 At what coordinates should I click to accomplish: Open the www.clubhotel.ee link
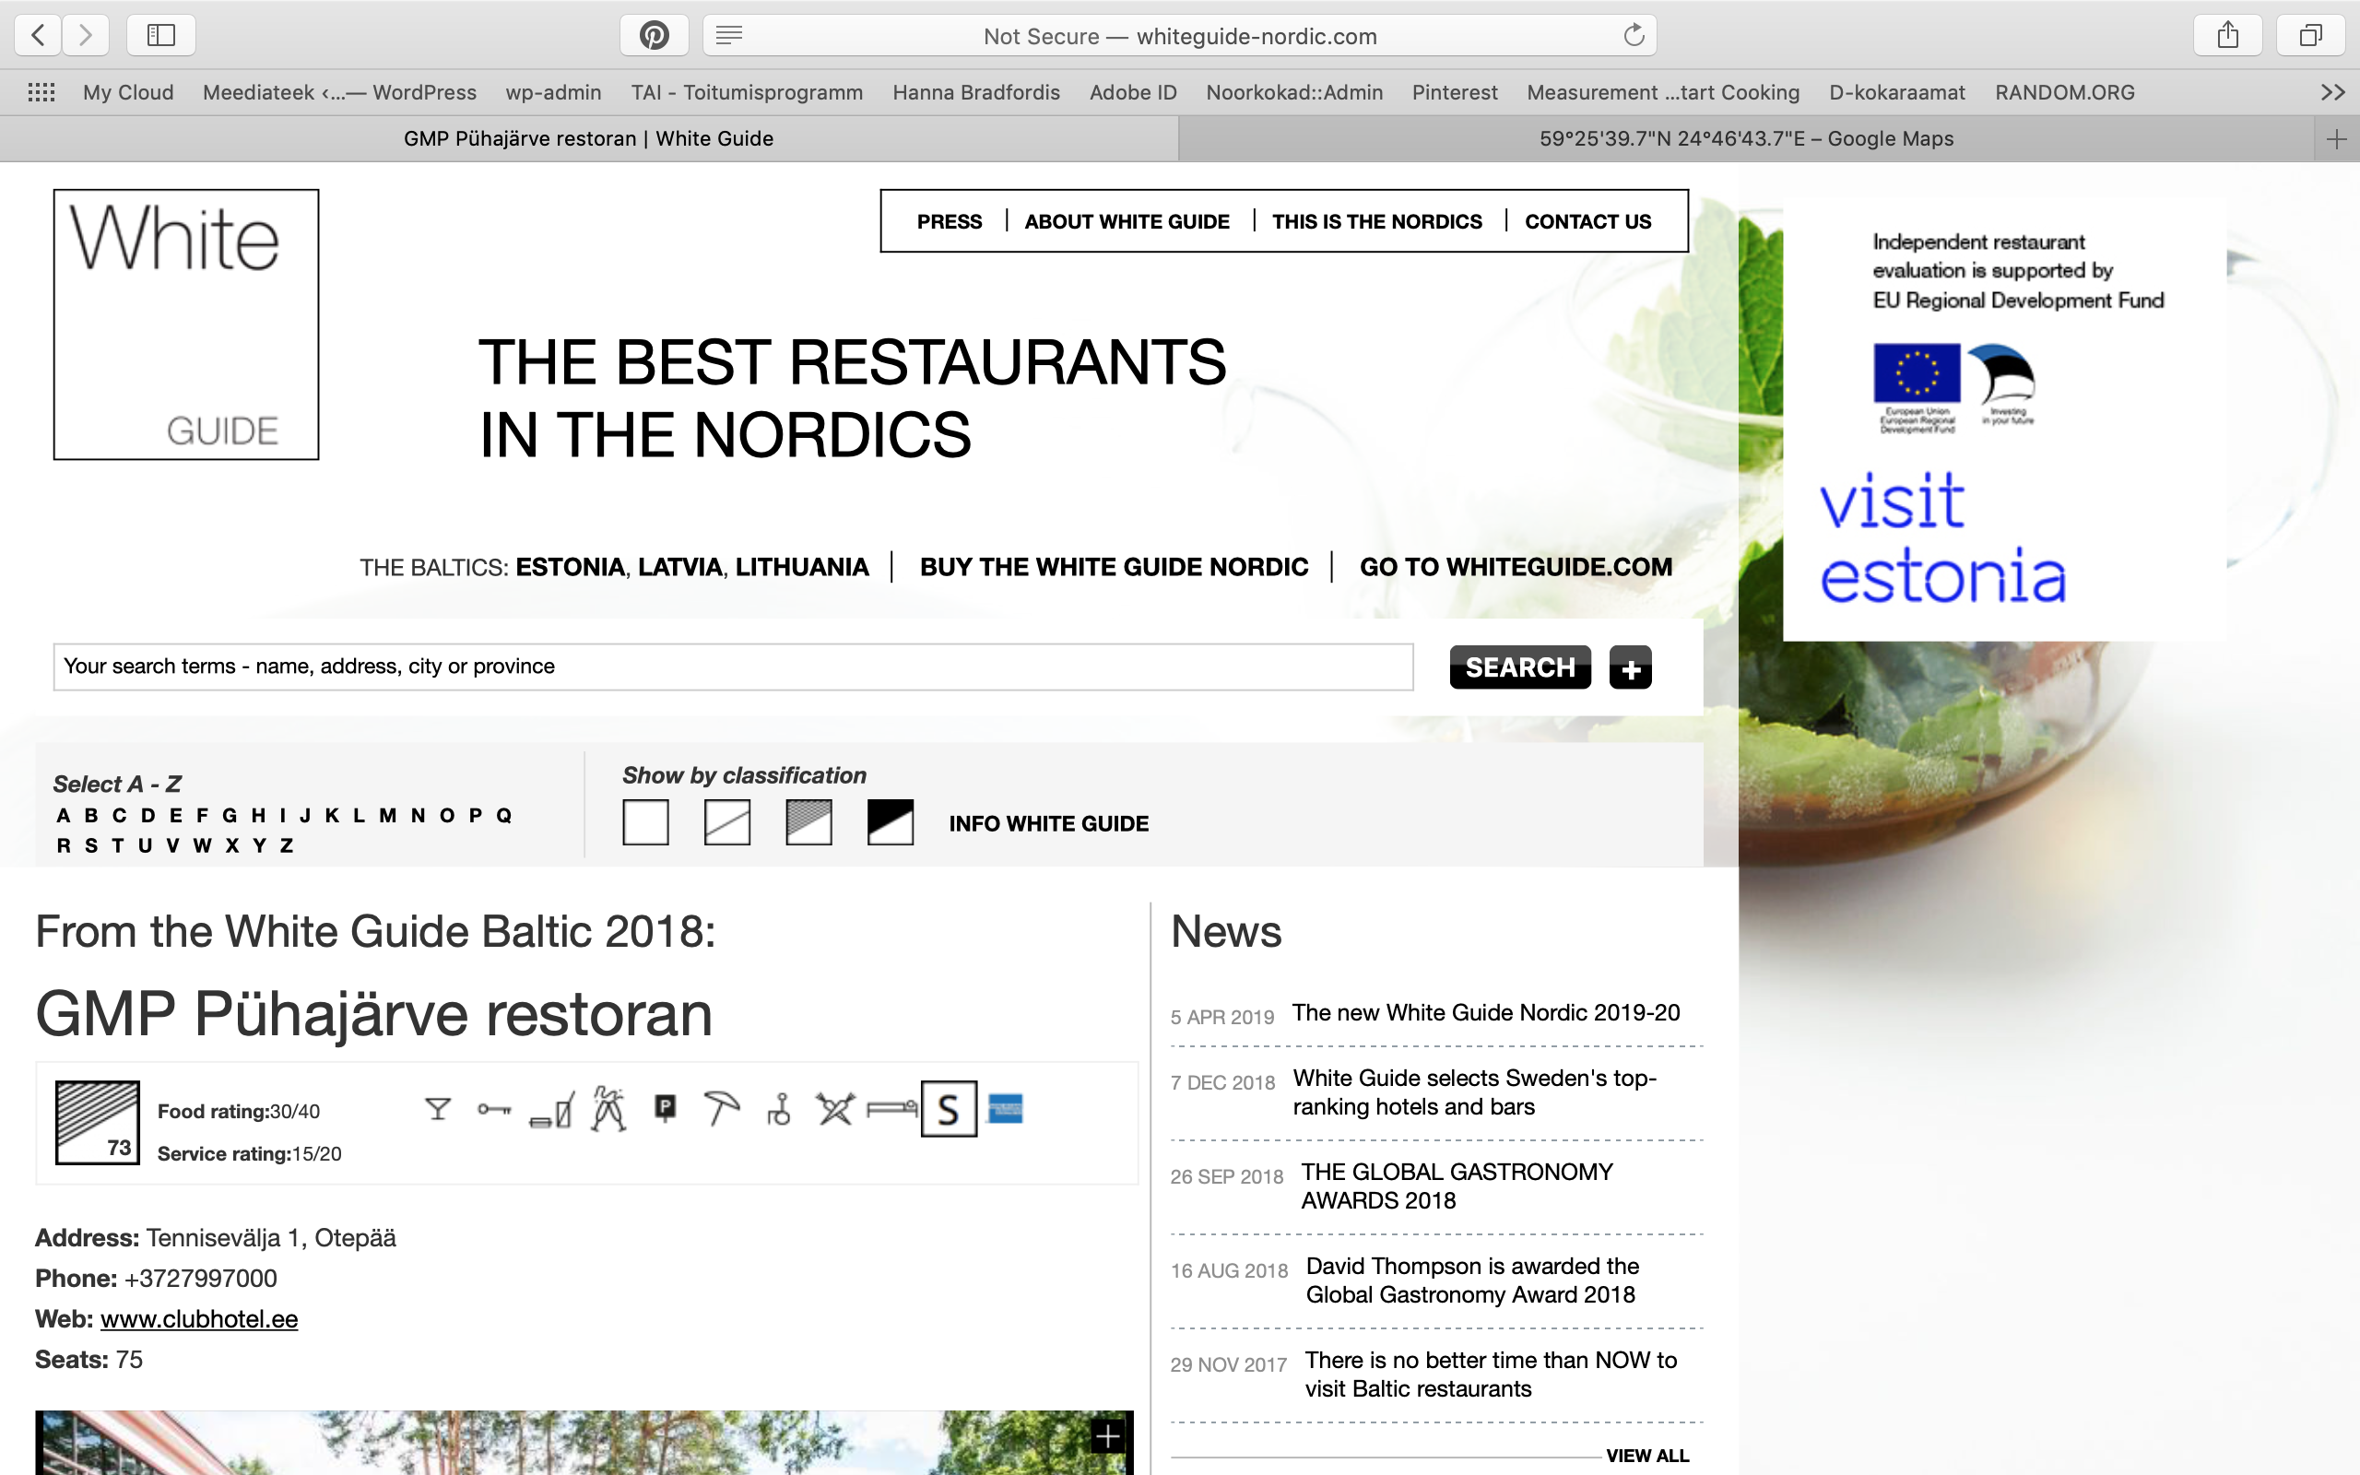pos(199,1319)
